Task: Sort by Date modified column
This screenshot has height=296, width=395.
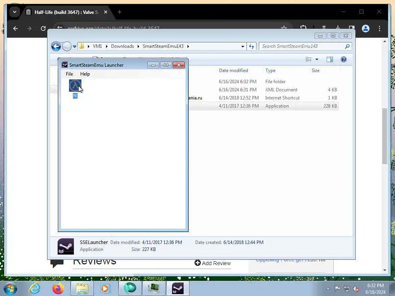Action: pos(233,71)
